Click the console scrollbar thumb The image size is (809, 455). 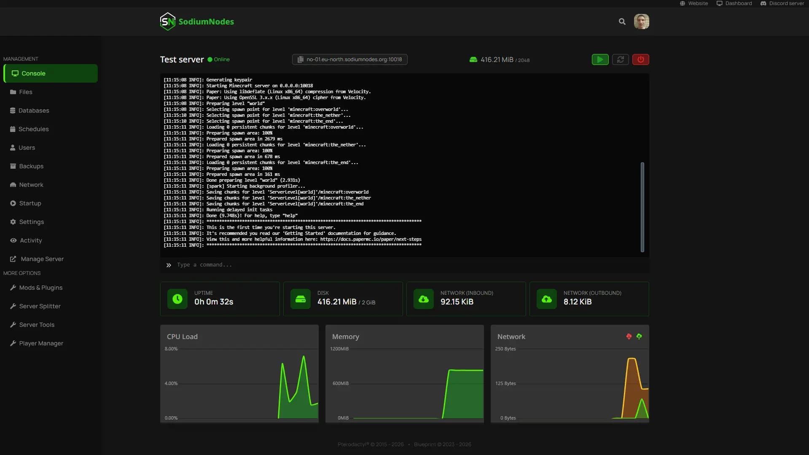point(642,207)
